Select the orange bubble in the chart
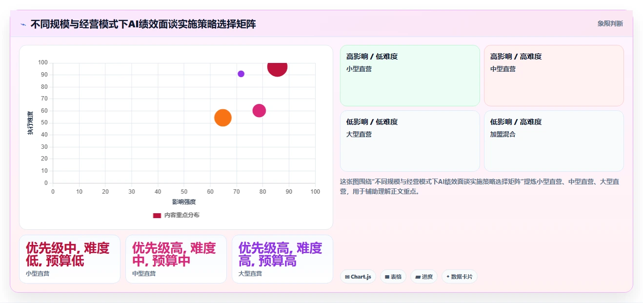 (x=222, y=118)
